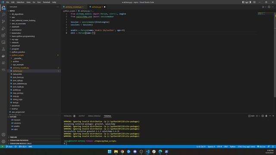Open Customize Layout in the title bar
Screen dimensions: 276x155
coord(254,2)
